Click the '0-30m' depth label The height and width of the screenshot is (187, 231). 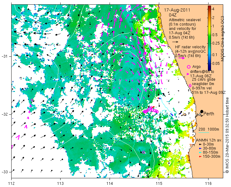point(208,145)
